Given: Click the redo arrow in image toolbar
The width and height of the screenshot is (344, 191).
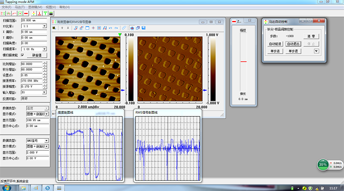Looking at the screenshot, I should 116,28.
